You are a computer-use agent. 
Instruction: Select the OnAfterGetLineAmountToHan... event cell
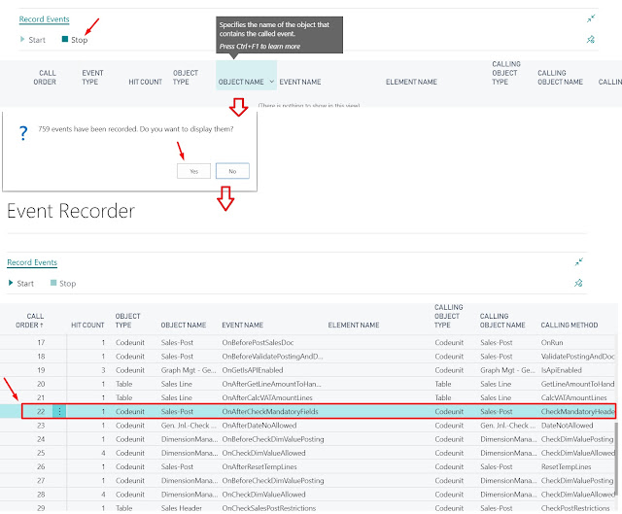click(271, 384)
